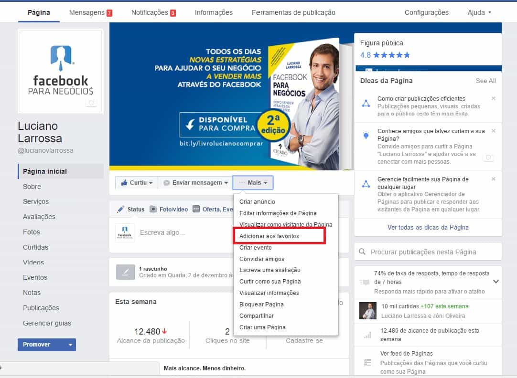Click the @lucianovlarrossa username
This screenshot has height=378, width=517.
pos(45,150)
